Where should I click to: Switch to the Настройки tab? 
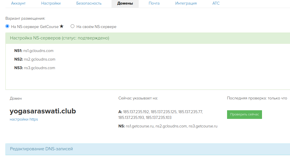51,3
